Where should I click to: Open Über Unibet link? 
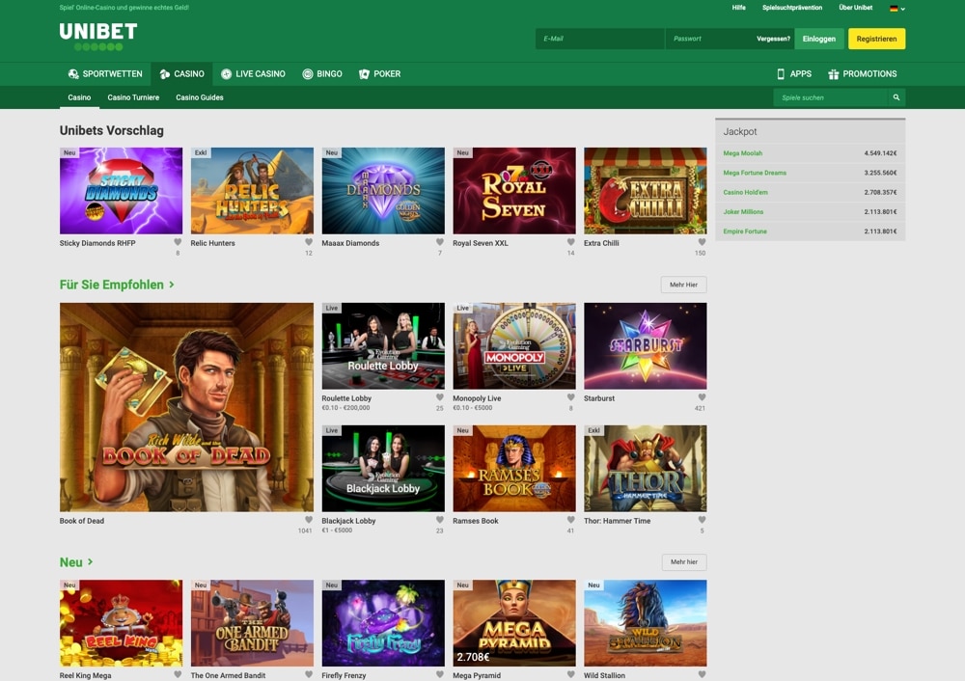tap(855, 8)
